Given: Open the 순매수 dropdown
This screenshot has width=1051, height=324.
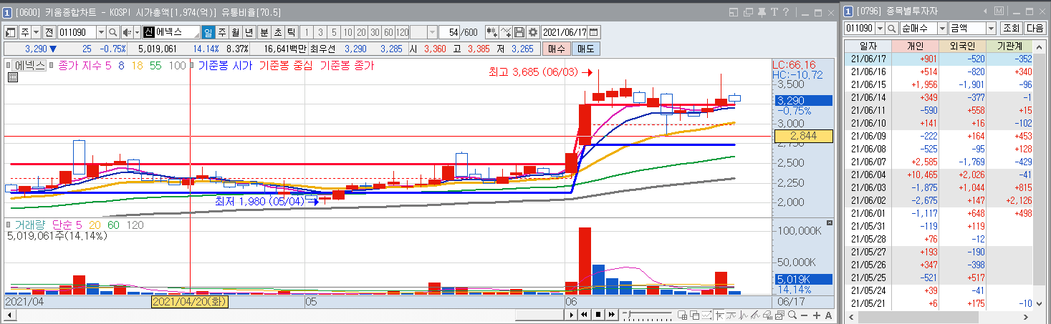Looking at the screenshot, I should (943, 28).
